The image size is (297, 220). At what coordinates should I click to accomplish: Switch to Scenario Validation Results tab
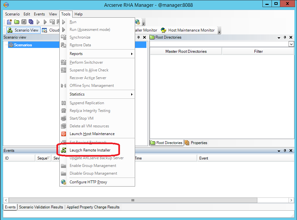tap(41, 207)
